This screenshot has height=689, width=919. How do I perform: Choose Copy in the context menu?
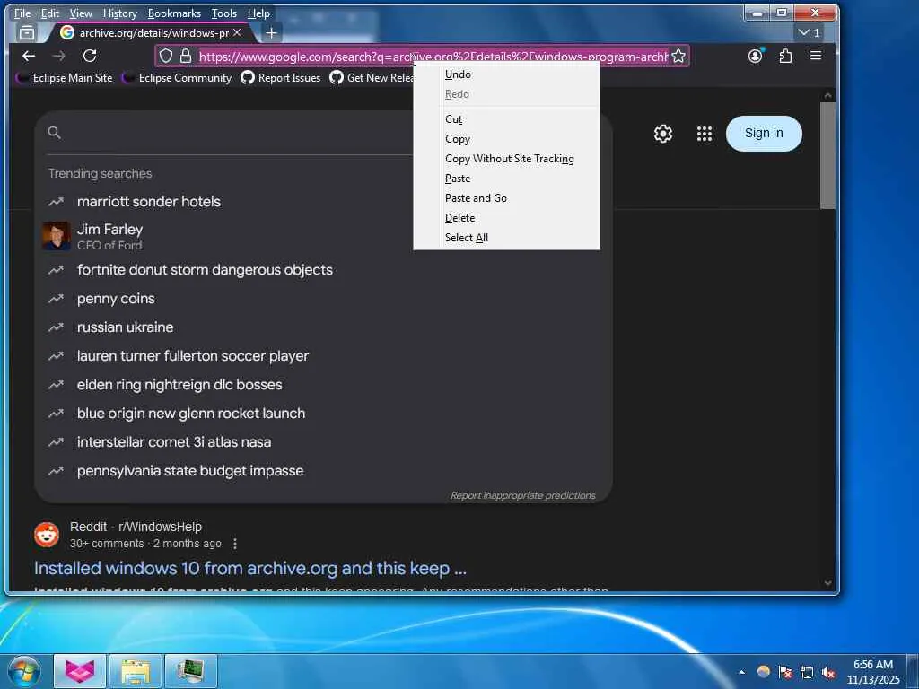tap(506, 139)
